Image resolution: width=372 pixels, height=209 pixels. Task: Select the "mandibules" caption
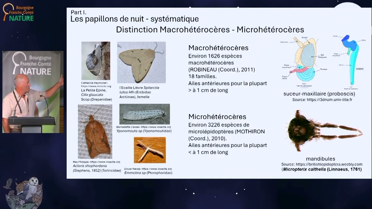click(321, 159)
